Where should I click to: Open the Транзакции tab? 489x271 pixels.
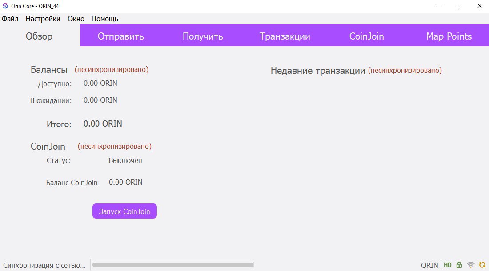(x=285, y=36)
